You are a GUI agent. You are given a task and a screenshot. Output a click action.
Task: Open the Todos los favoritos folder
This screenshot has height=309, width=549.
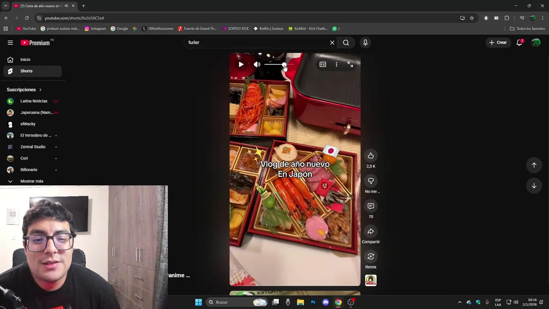[527, 29]
